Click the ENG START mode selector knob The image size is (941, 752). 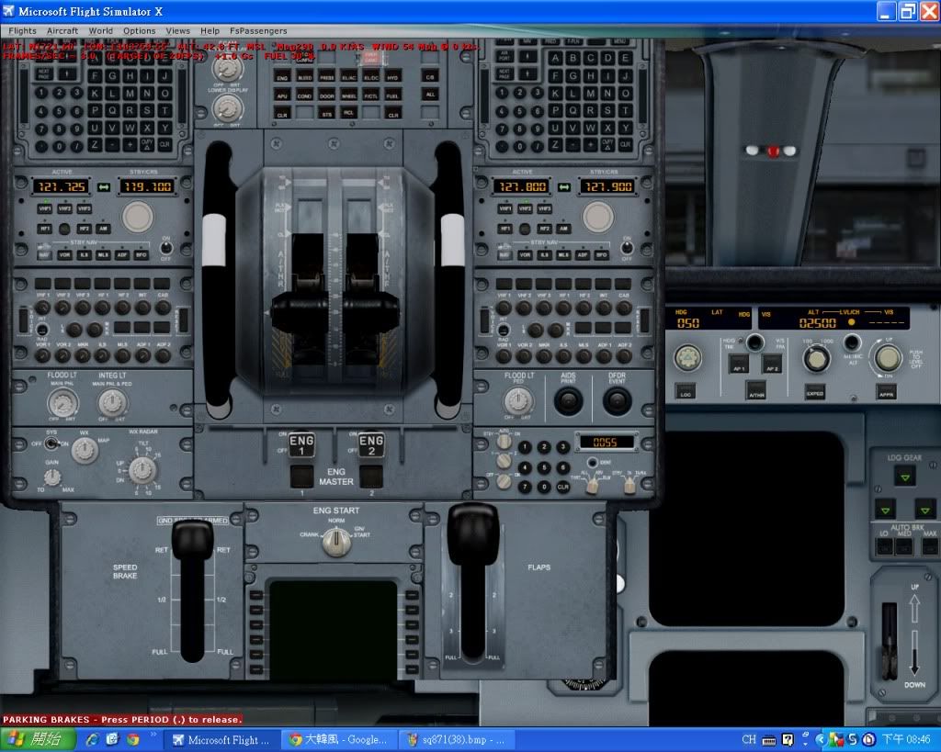point(336,542)
